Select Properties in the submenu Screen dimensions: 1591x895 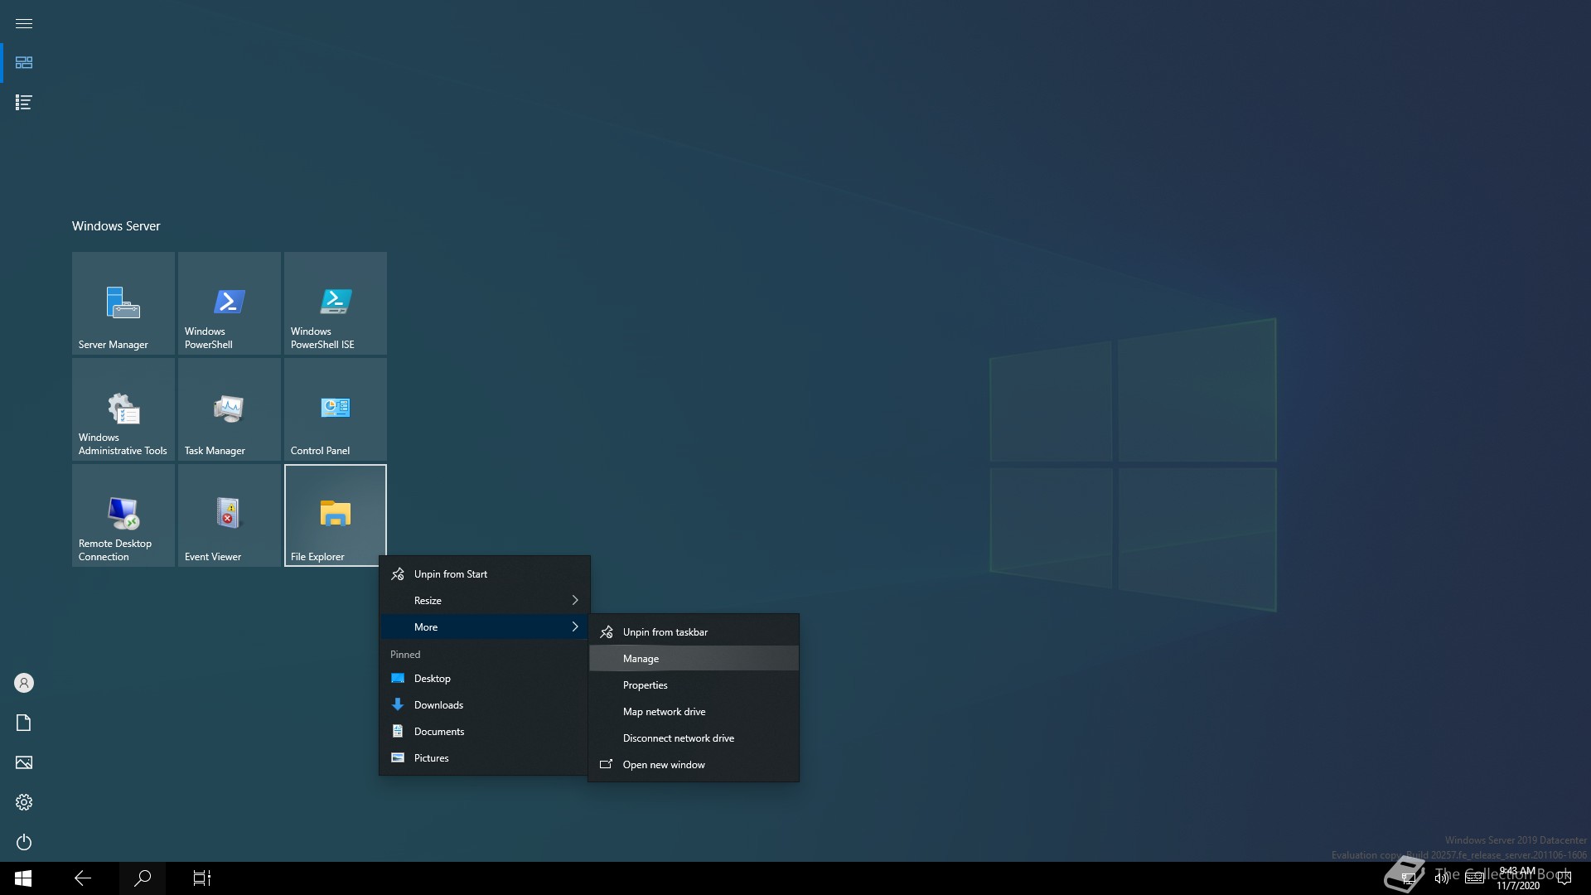(x=694, y=685)
